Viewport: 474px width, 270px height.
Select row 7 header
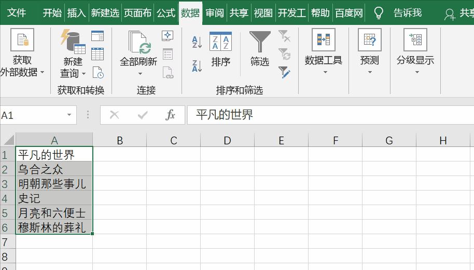[8, 241]
